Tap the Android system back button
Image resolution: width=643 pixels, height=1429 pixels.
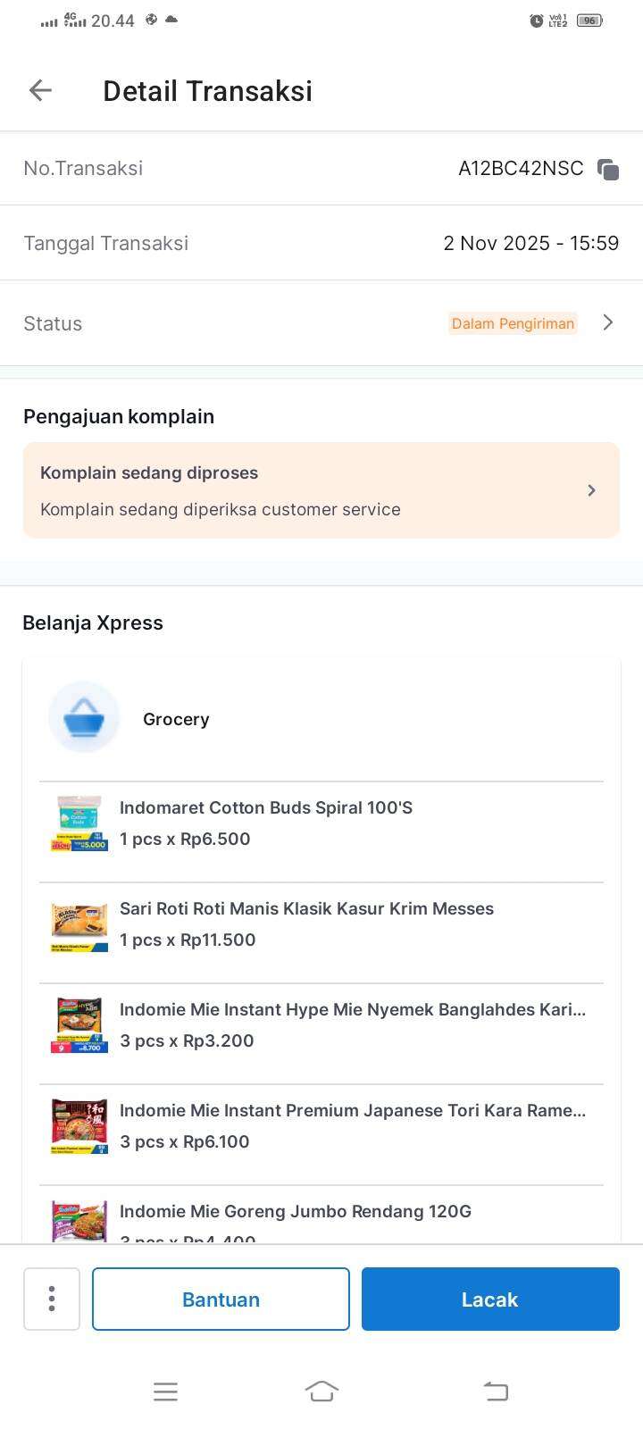click(x=496, y=1391)
